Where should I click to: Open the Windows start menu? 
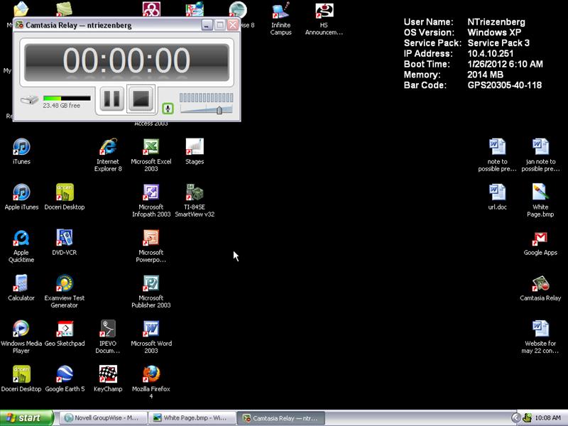pos(26,418)
